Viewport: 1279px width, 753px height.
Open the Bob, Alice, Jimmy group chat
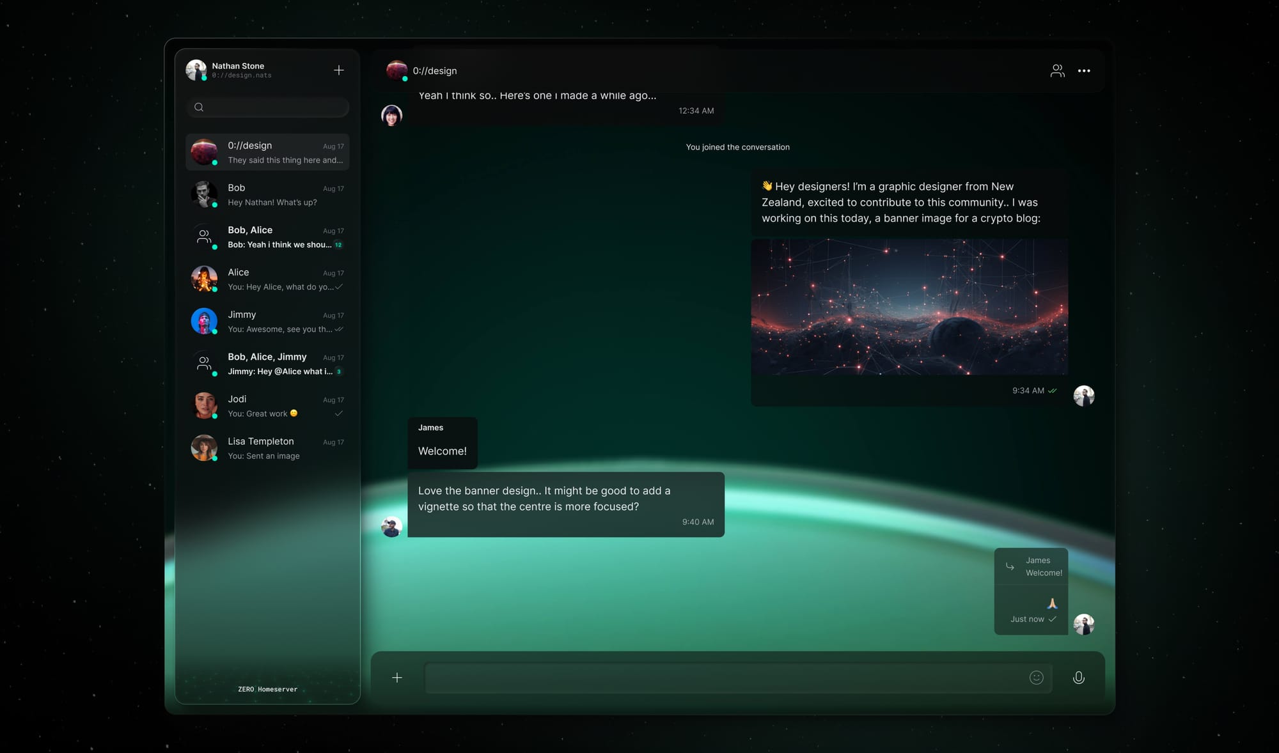click(x=267, y=363)
